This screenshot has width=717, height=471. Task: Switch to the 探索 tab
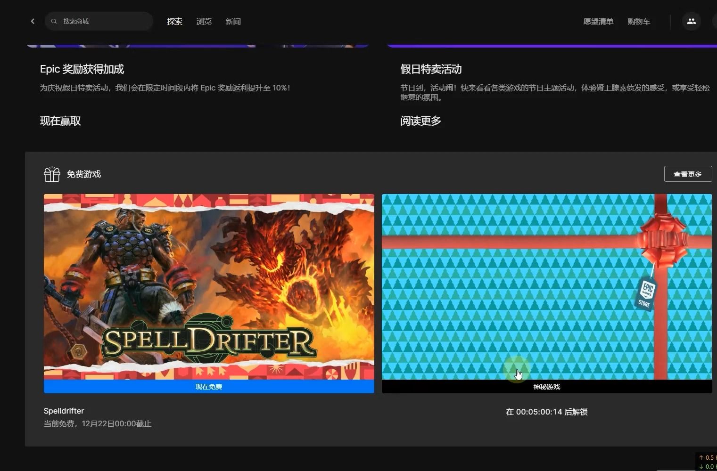[x=174, y=22]
